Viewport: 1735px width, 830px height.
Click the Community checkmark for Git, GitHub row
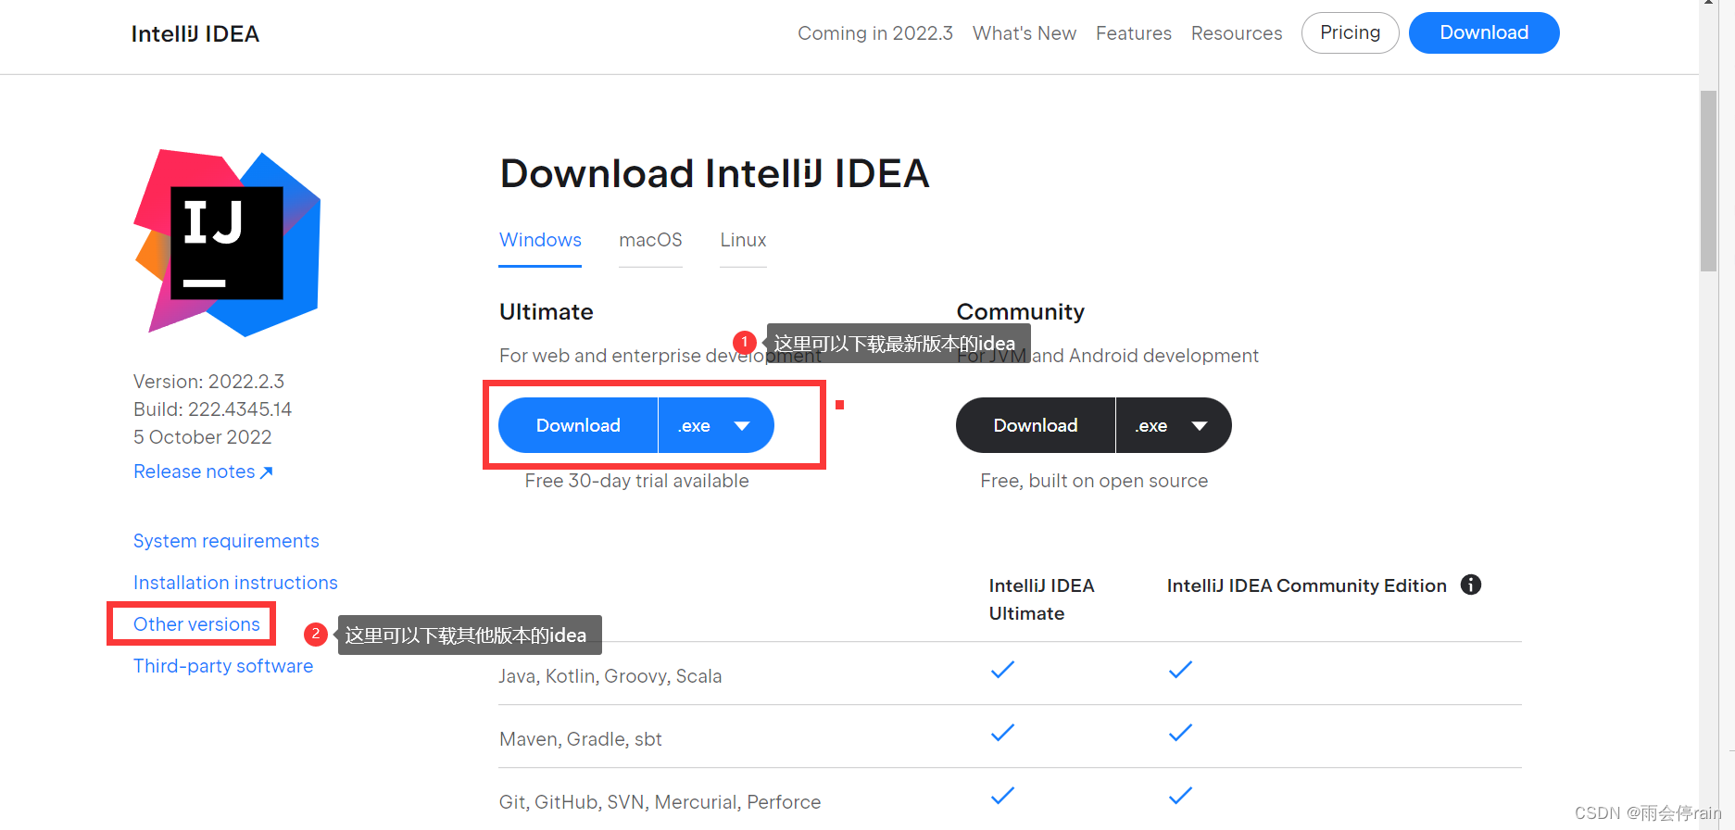click(x=1181, y=796)
